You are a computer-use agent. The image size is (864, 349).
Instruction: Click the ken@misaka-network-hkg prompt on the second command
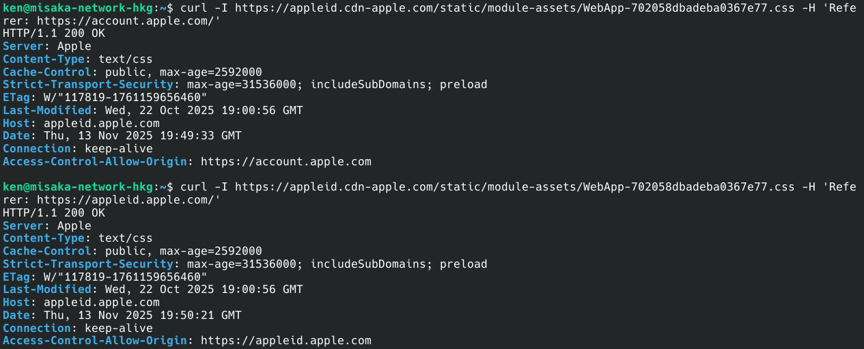pos(79,187)
